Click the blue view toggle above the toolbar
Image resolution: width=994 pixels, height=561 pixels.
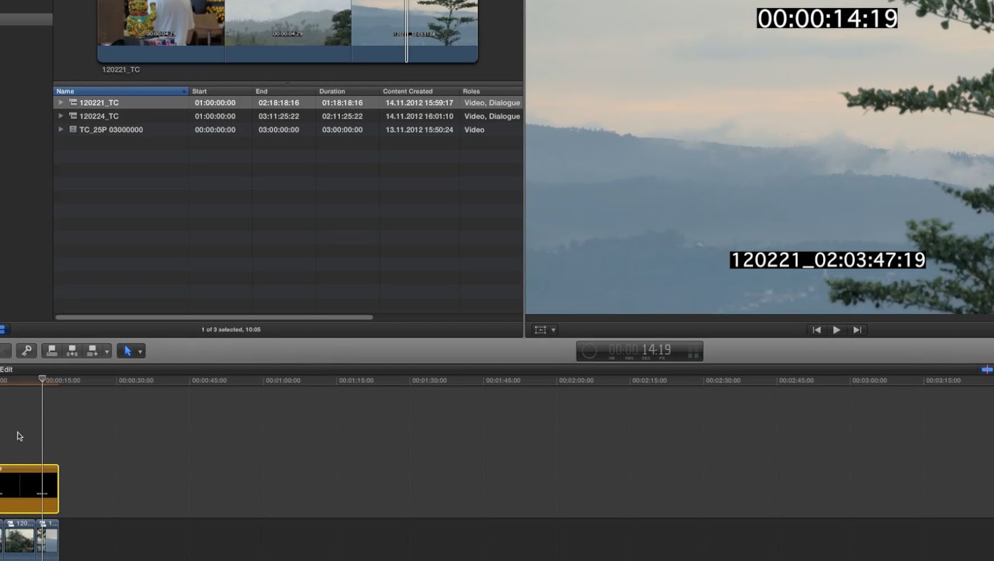click(987, 369)
